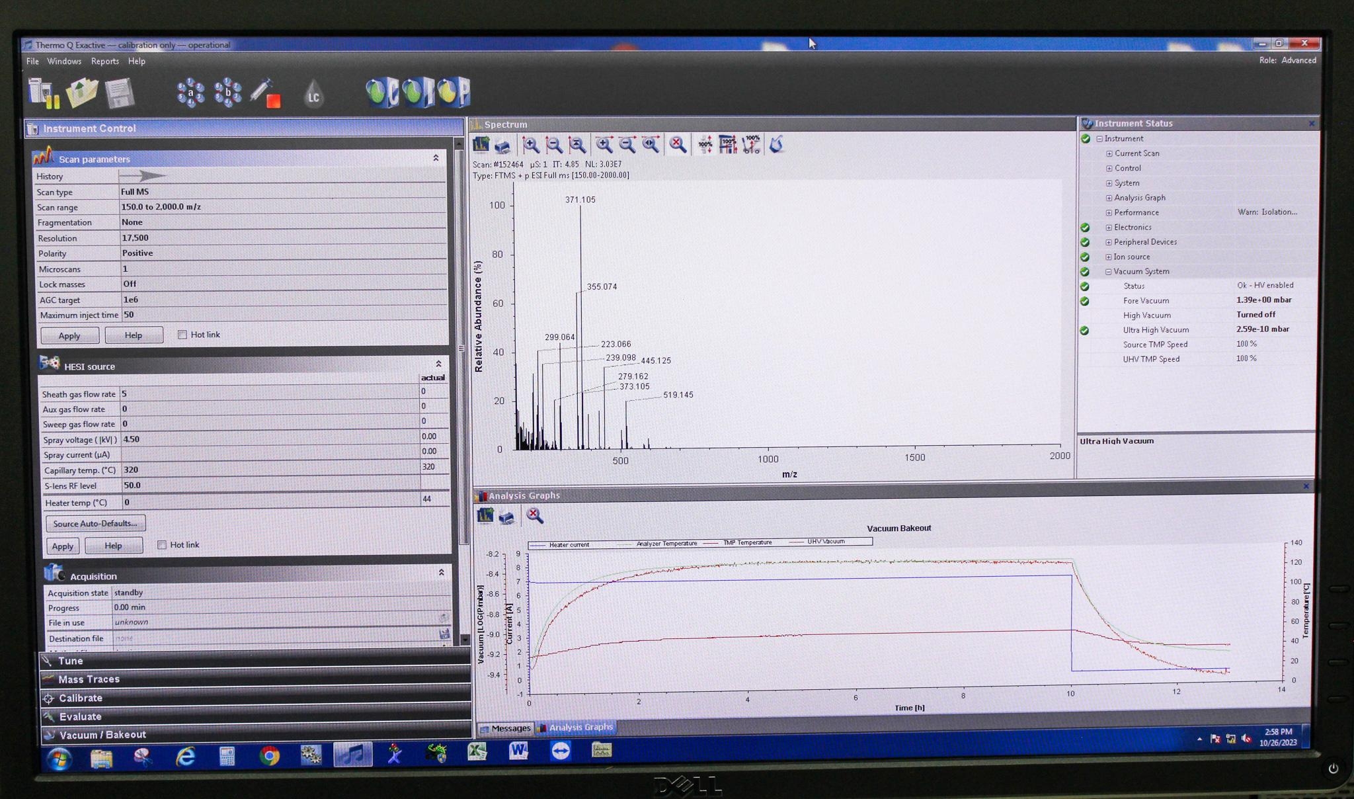Switch to the Calibrate tab
Viewport: 1354px width, 799px height.
pyautogui.click(x=81, y=698)
